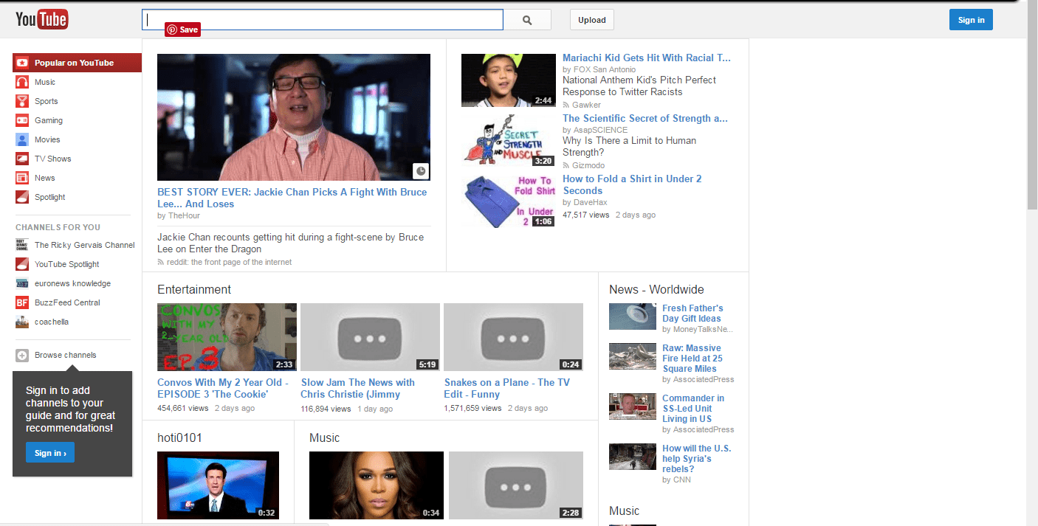1038x526 pixels.
Task: Click the Popular on YouTube icon
Action: [22, 63]
